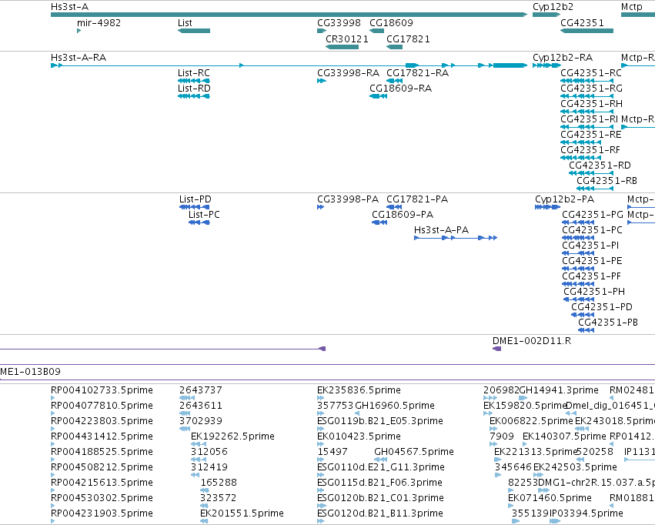Select the CG42351-PD protein label
Screen dimensions: 655x525
click(x=602, y=308)
